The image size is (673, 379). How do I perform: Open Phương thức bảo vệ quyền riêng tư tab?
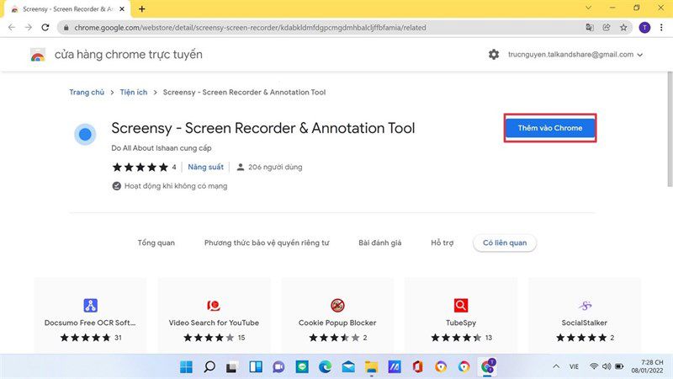(x=267, y=243)
